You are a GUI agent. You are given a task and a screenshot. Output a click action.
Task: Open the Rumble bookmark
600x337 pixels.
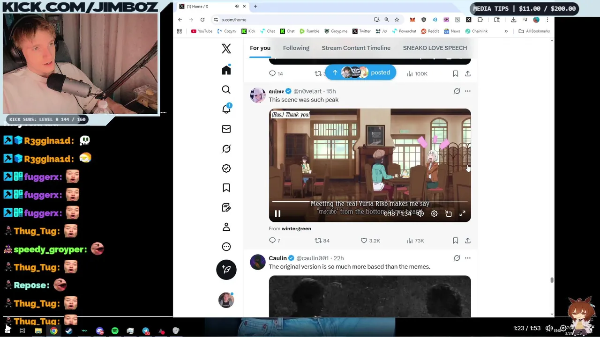point(309,31)
